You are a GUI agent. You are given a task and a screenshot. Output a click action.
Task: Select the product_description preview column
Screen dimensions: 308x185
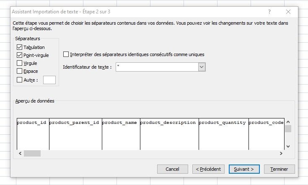click(x=170, y=134)
